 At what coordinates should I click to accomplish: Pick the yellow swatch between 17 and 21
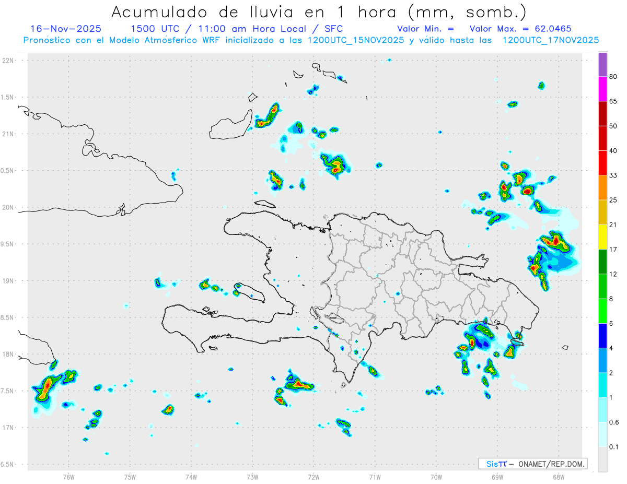click(x=602, y=237)
